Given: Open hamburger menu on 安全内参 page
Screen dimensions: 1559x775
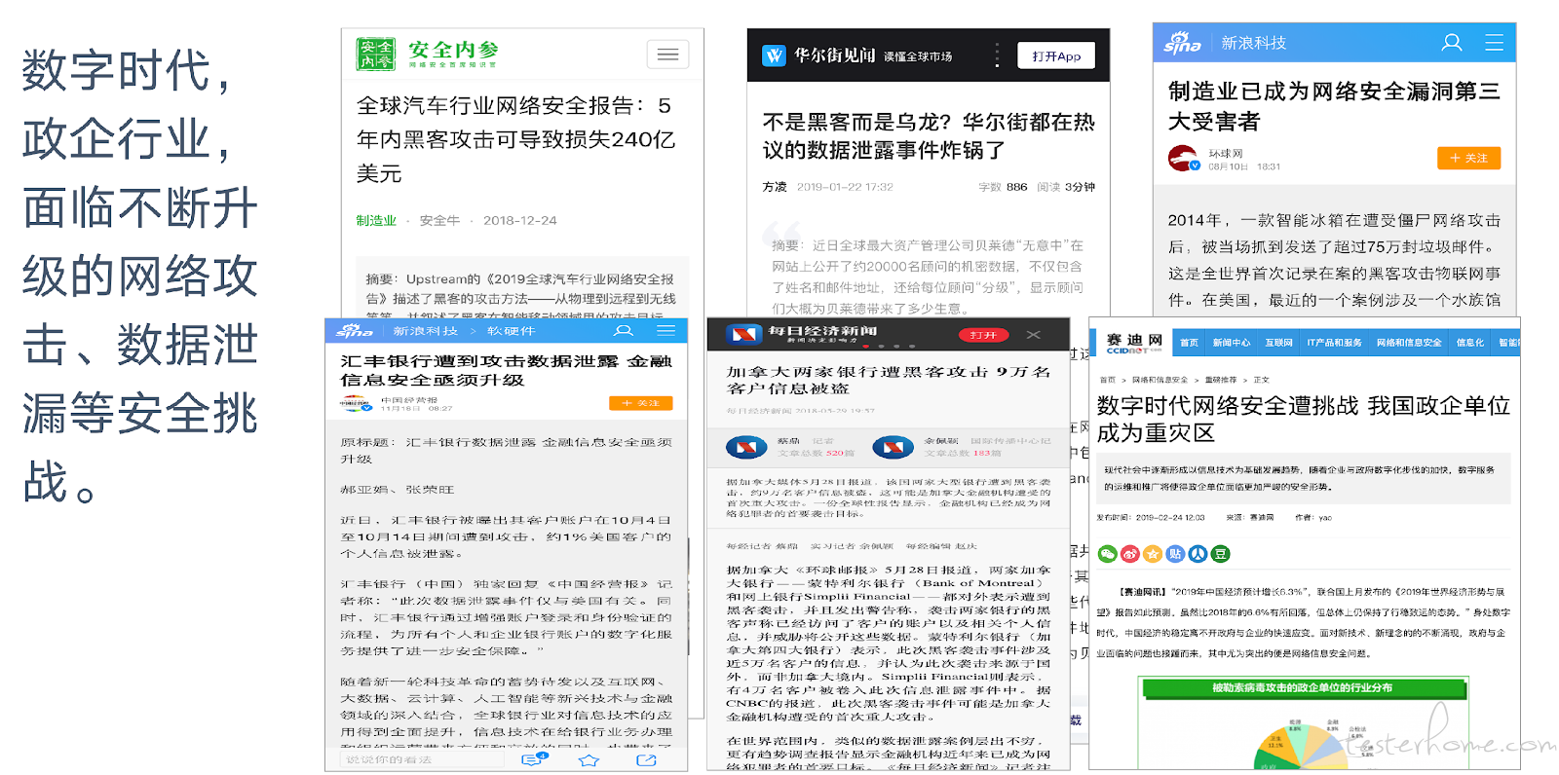Looking at the screenshot, I should point(667,55).
